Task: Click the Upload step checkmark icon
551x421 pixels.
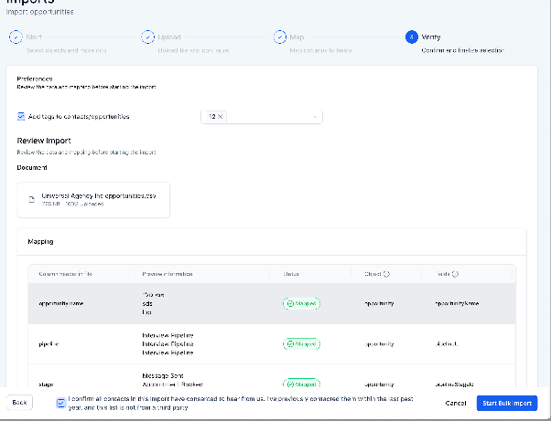Action: [x=148, y=37]
